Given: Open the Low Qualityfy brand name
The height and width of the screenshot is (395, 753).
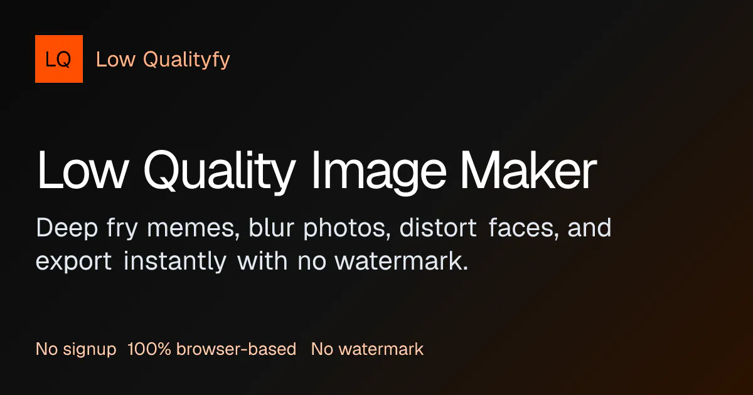Looking at the screenshot, I should point(163,60).
